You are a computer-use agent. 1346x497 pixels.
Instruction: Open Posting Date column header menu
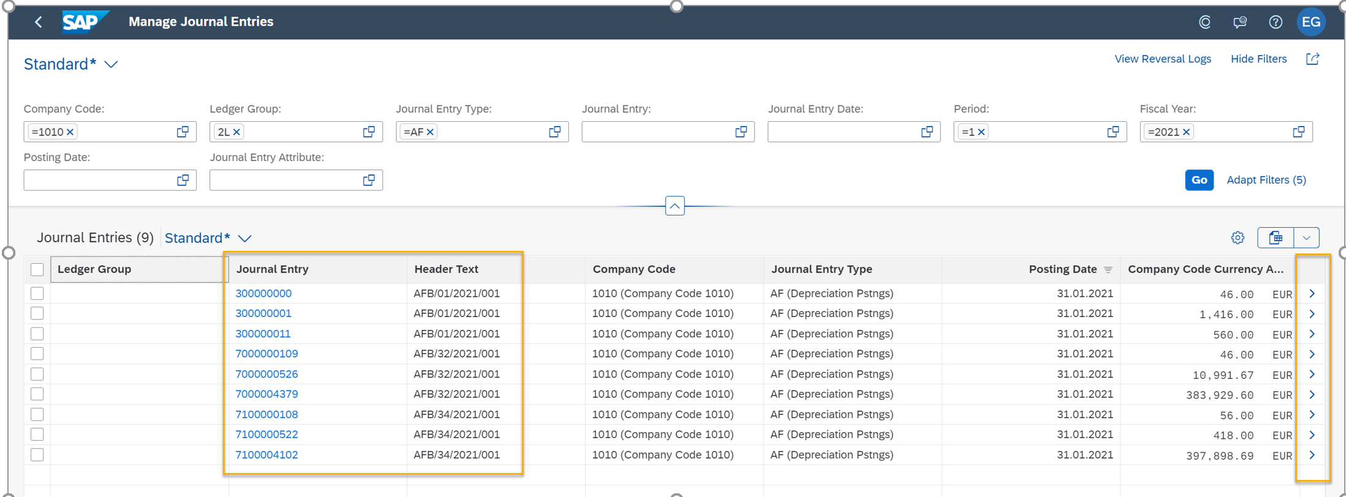click(x=1031, y=269)
